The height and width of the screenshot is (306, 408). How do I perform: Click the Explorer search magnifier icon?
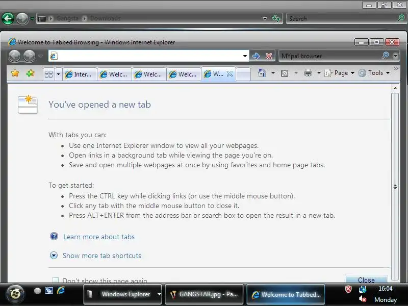pyautogui.click(x=401, y=18)
